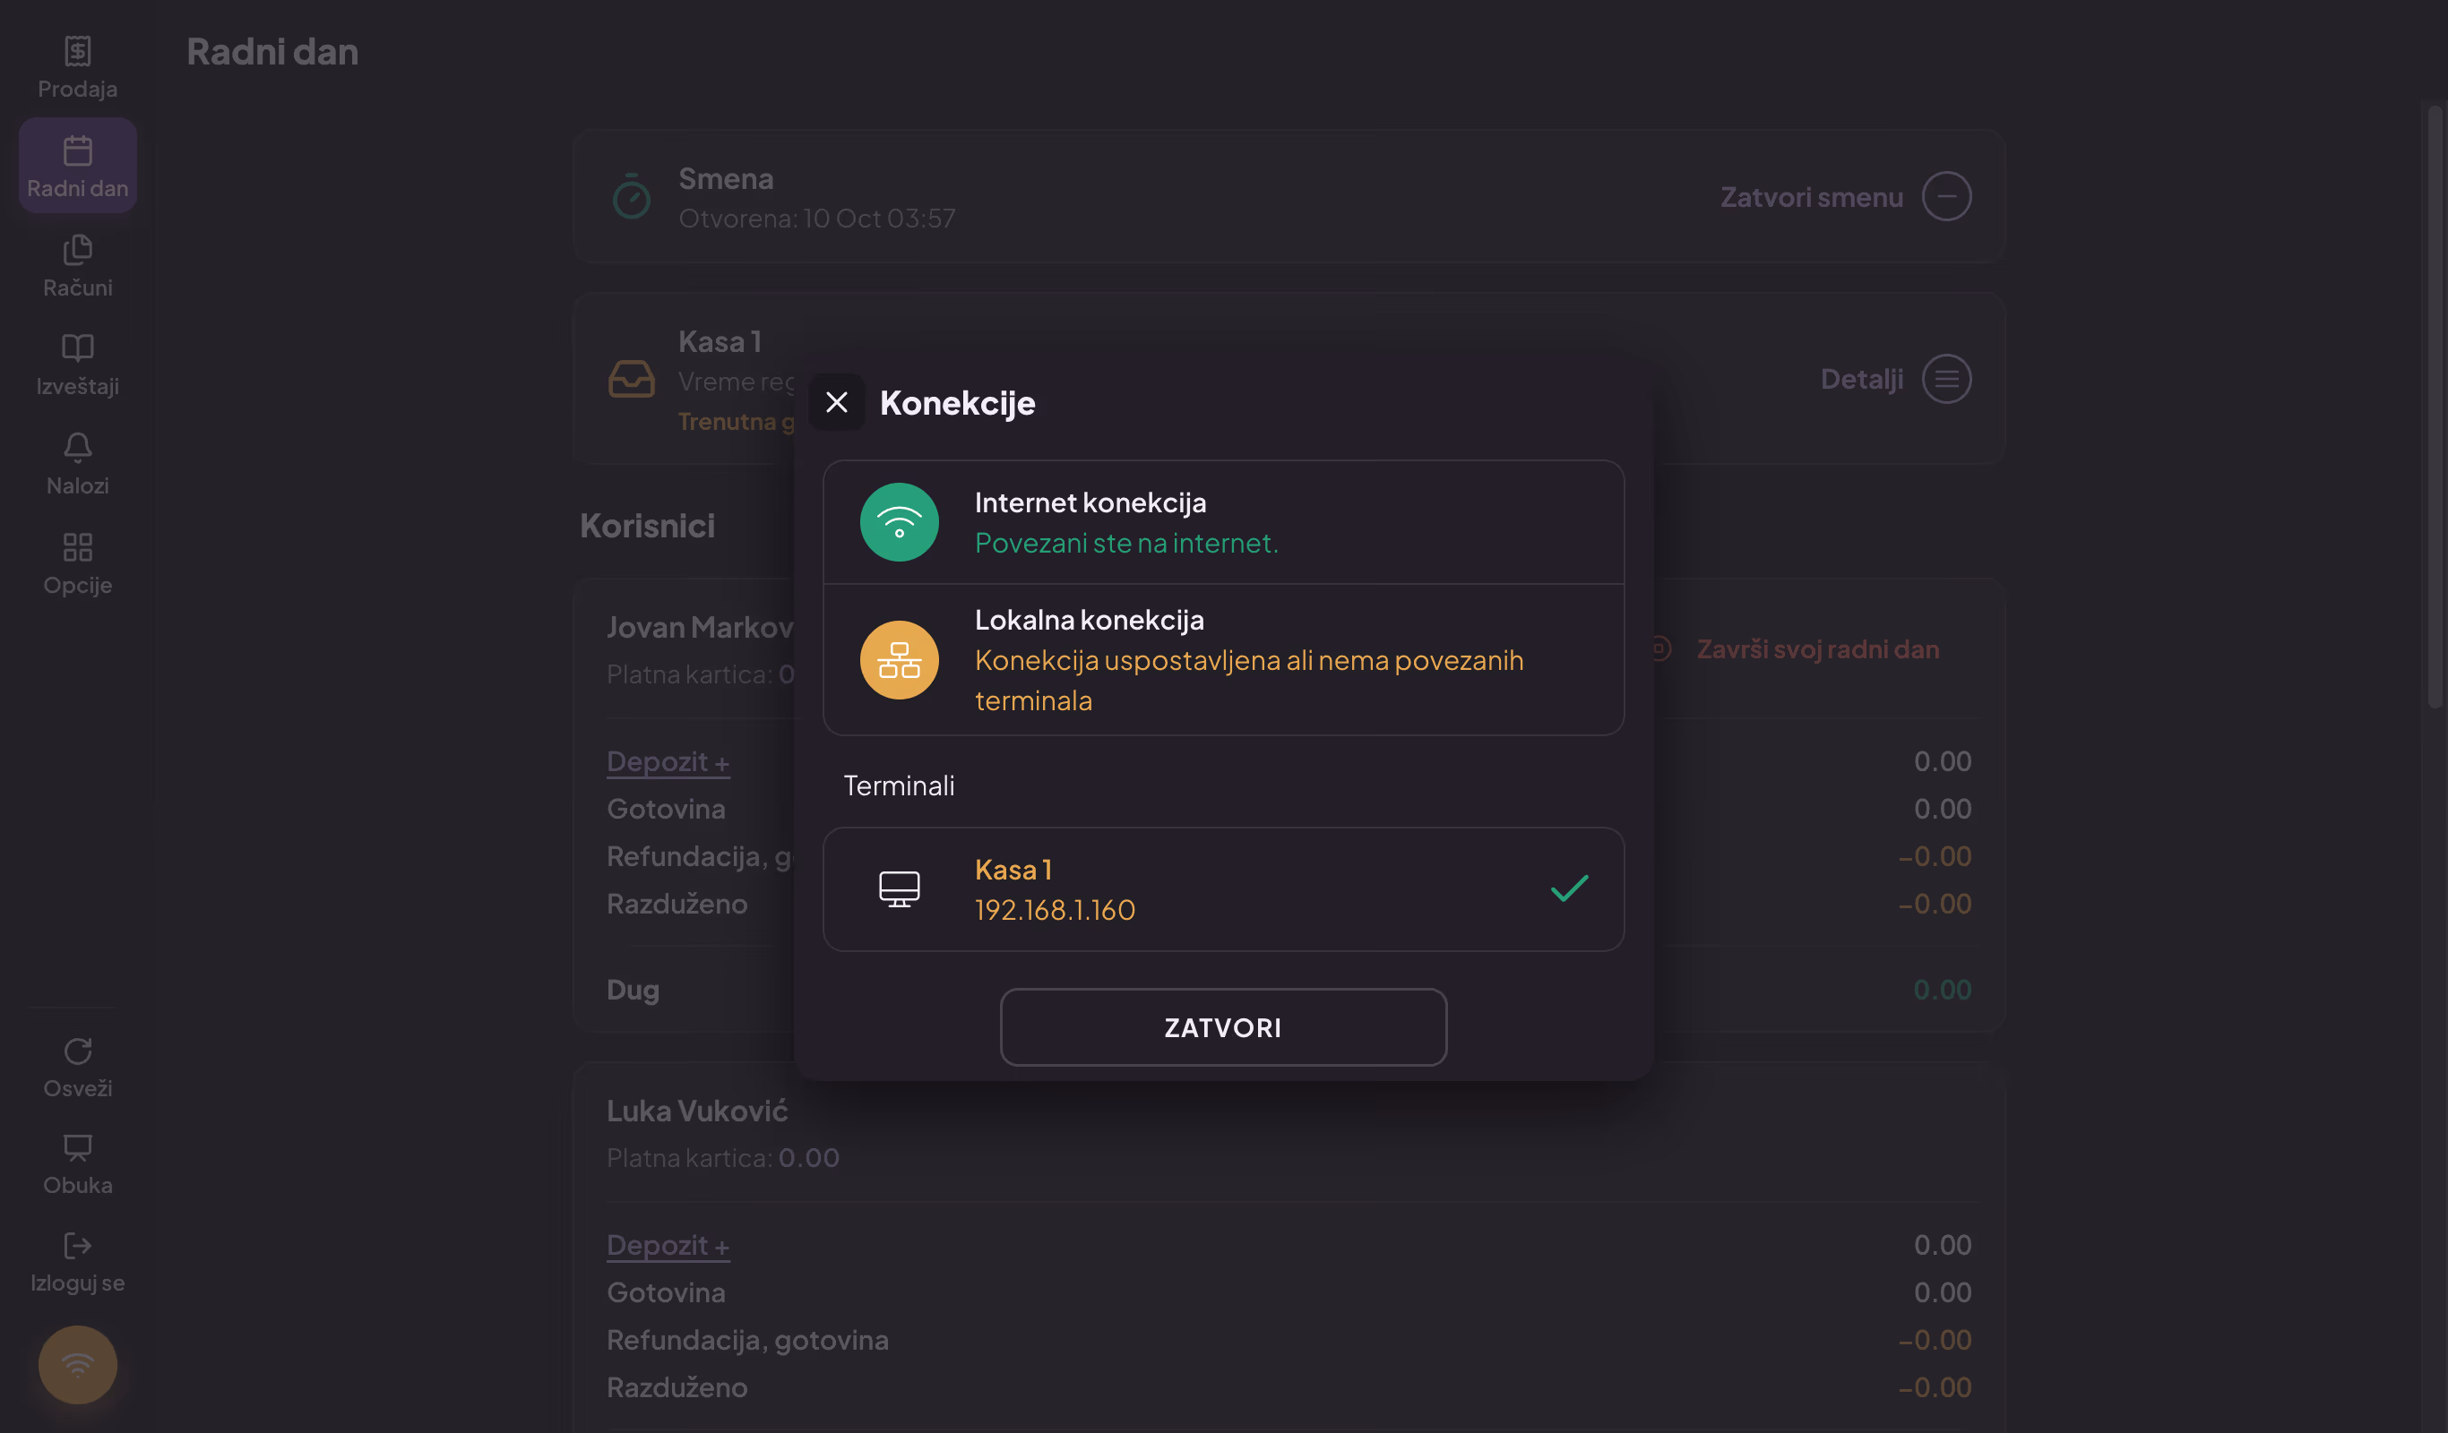Go to Računi in the sidebar

pos(78,265)
